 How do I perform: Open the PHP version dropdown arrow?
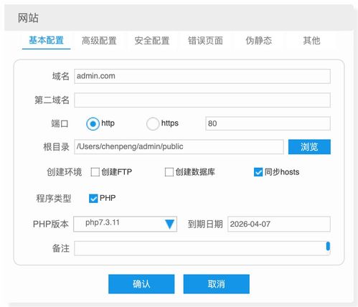click(169, 225)
